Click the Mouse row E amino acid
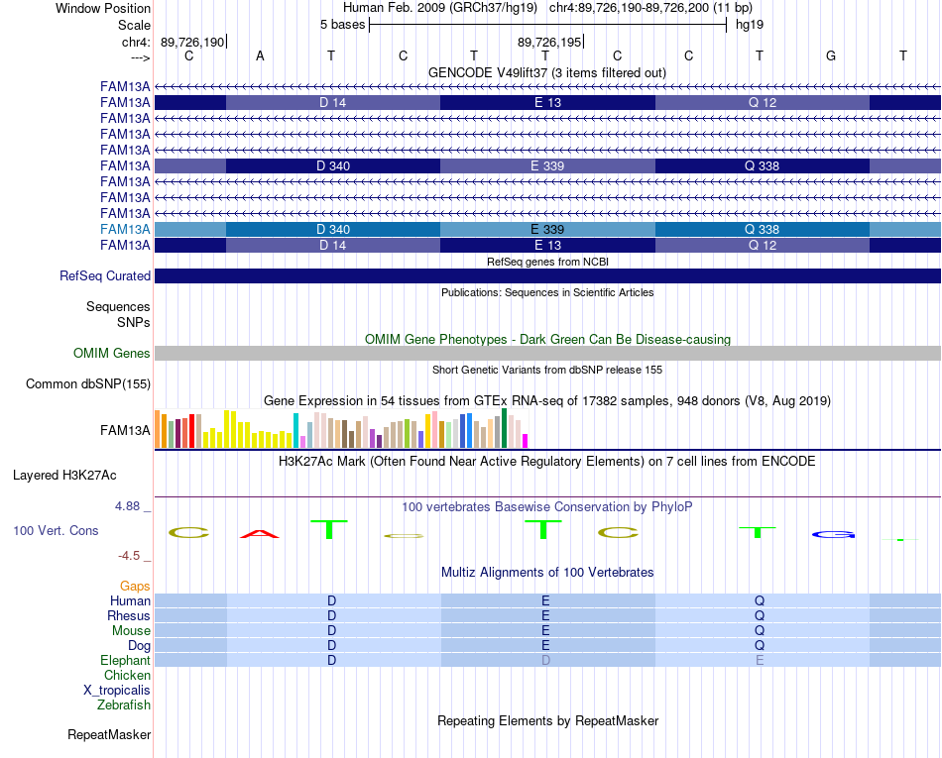The width and height of the screenshot is (942, 758). 545,631
